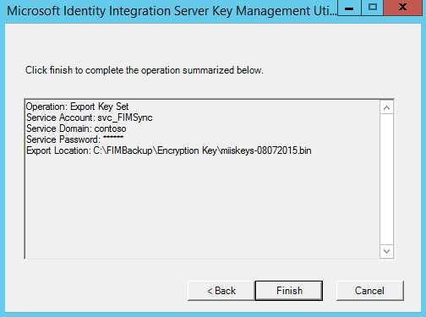Click the summary scrollbar down arrow
Image resolution: width=426 pixels, height=317 pixels.
[386, 251]
